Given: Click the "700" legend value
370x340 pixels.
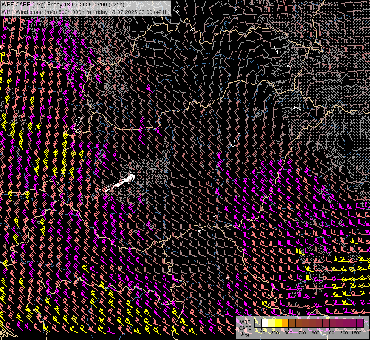Looking at the screenshot, I should pos(302,333).
